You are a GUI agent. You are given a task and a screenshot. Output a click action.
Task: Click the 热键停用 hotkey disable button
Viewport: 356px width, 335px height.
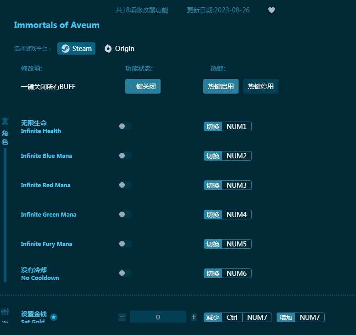pos(261,86)
